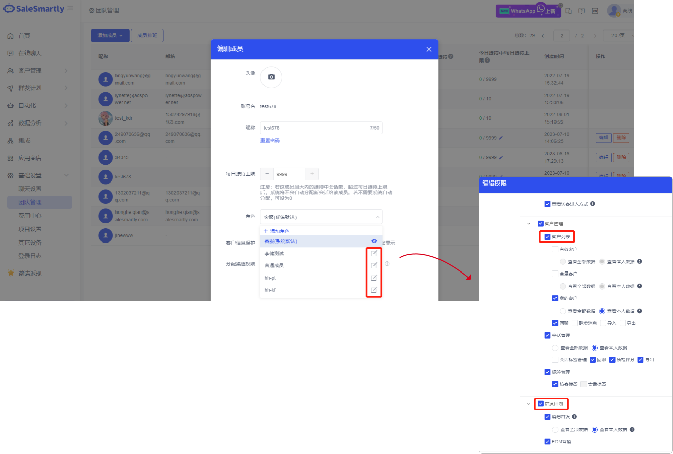Click 编辑 in the 249070636@qq.com row
Screen dimensions: 673x454
tap(603, 138)
